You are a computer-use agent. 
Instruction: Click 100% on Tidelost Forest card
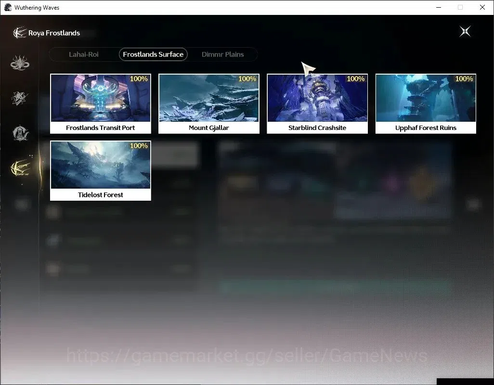(x=139, y=146)
